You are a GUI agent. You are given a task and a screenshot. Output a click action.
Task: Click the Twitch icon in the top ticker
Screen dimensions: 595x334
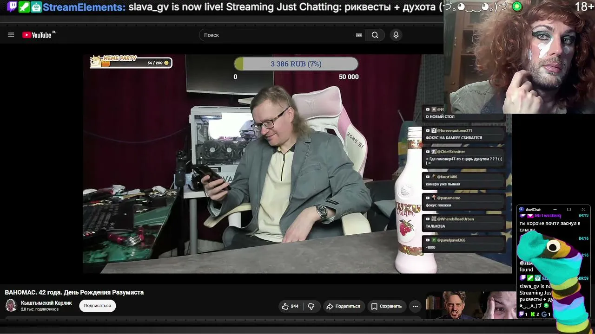click(x=13, y=6)
